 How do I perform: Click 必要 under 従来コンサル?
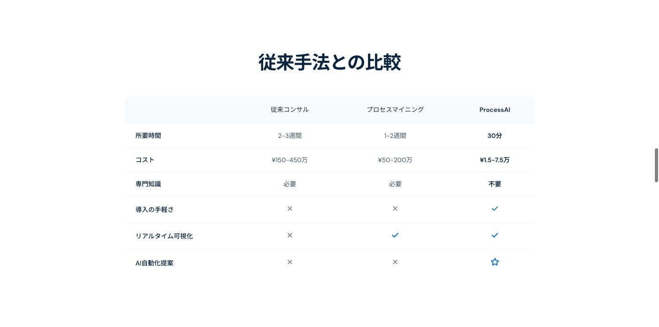[x=290, y=184]
